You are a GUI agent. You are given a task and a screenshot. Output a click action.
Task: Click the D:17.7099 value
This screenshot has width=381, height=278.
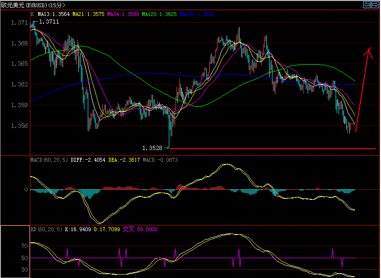(x=107, y=229)
